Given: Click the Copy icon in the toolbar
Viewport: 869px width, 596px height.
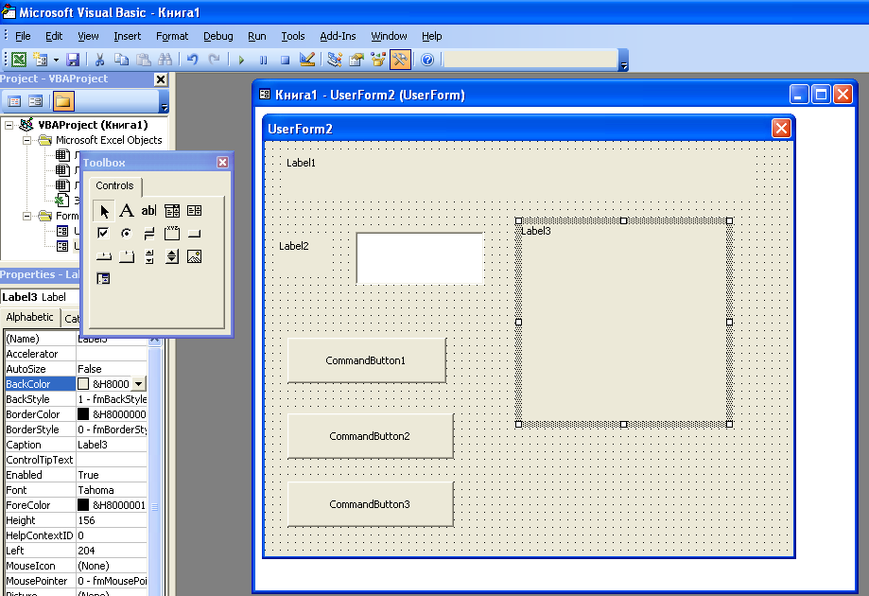Looking at the screenshot, I should [121, 60].
